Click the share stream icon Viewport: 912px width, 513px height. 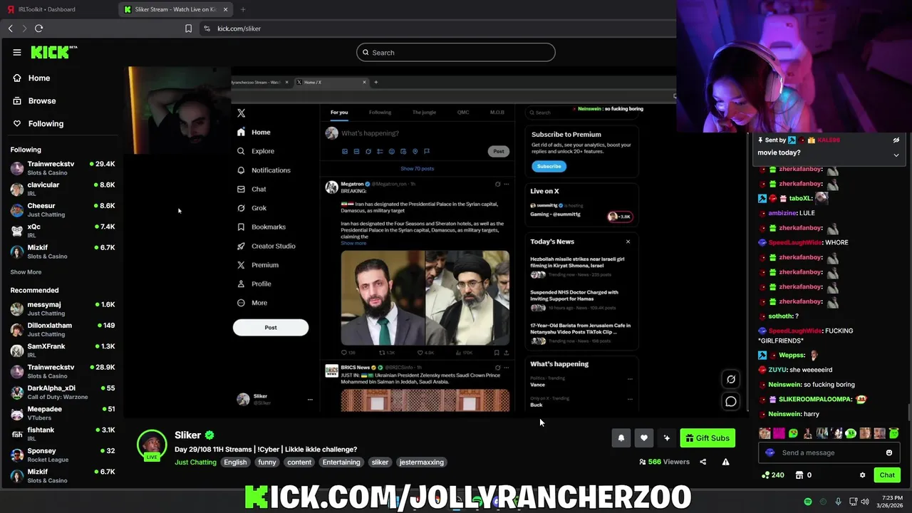pos(703,462)
